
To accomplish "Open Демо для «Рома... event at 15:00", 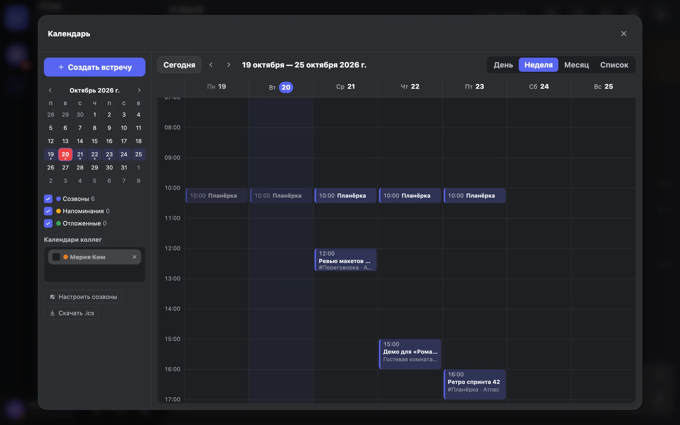I will click(x=410, y=354).
